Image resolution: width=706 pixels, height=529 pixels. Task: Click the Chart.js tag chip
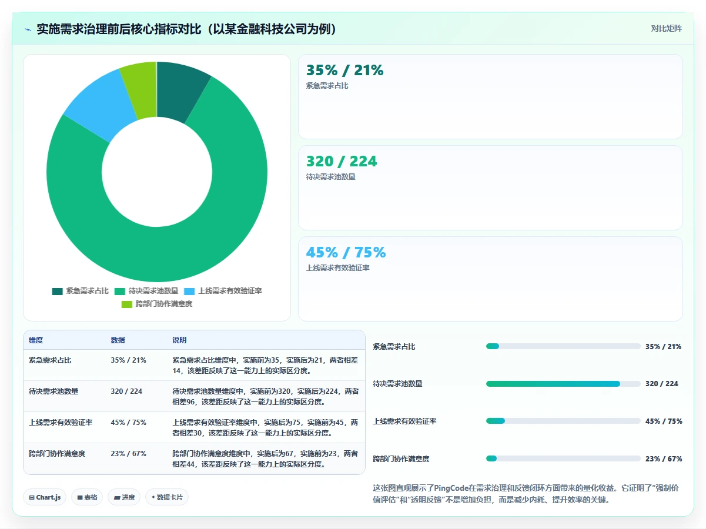(x=45, y=497)
